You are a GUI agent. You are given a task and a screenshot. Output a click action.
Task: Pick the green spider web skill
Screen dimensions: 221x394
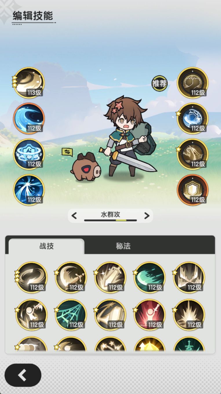[71, 315]
